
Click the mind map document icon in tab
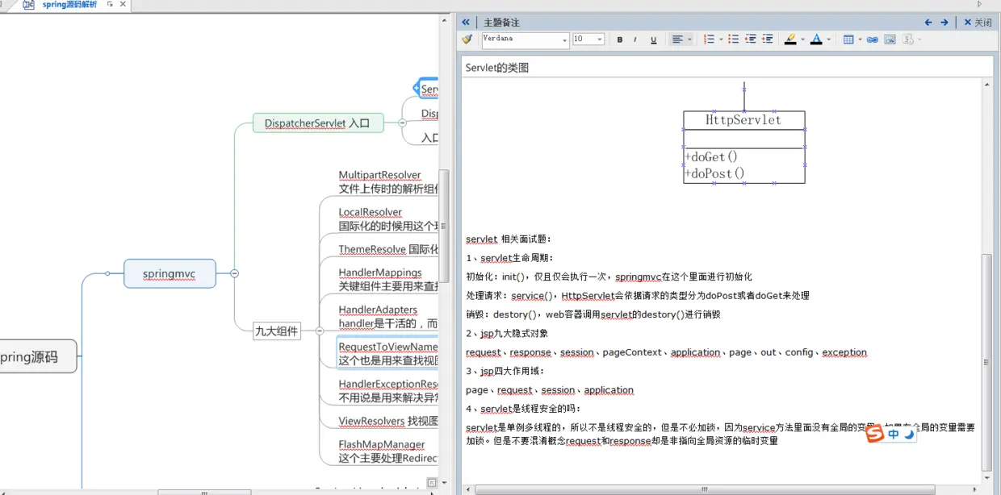point(29,5)
